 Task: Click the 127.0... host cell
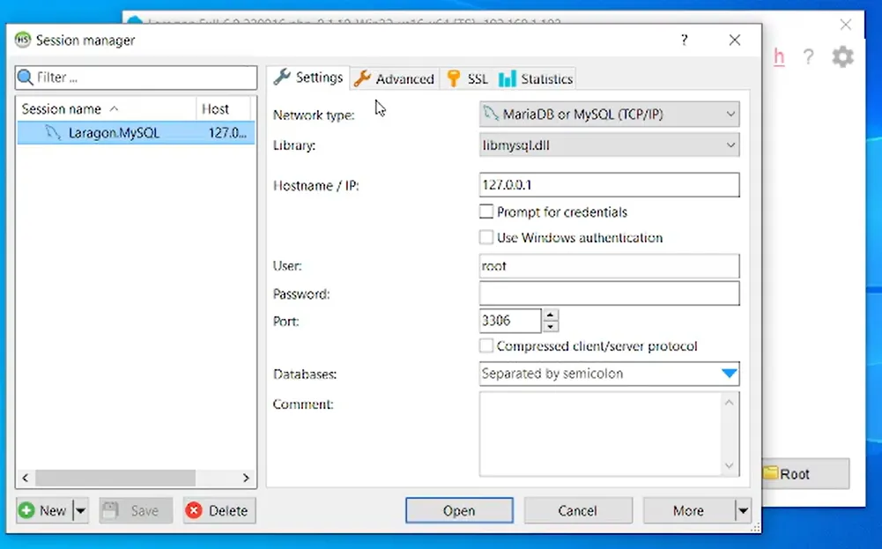[x=228, y=133]
